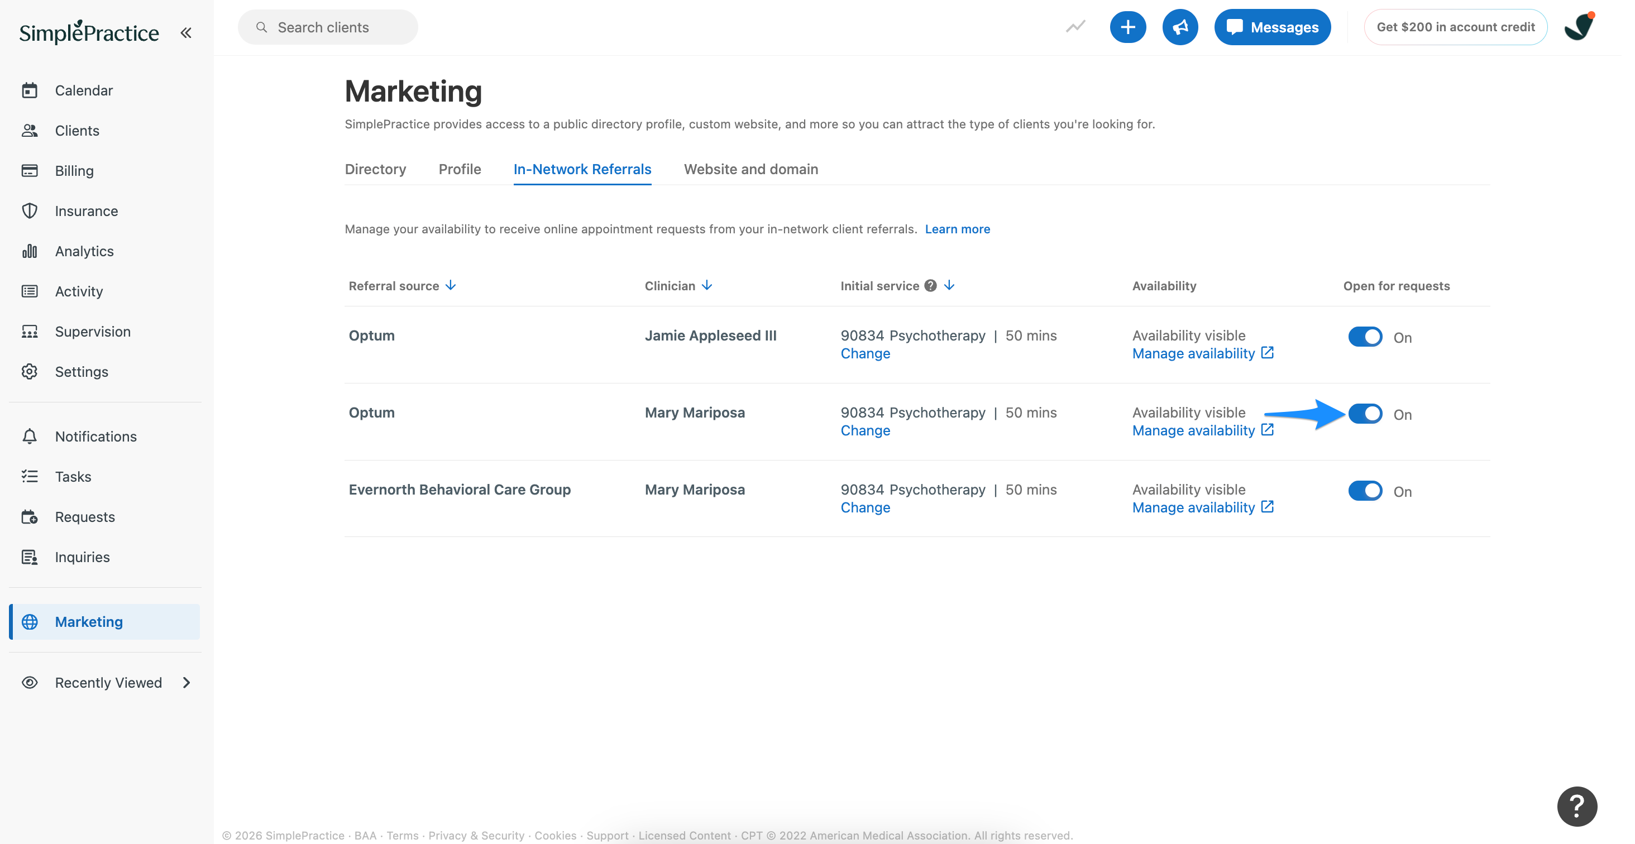
Task: Click the Learn more link
Action: [x=957, y=229]
